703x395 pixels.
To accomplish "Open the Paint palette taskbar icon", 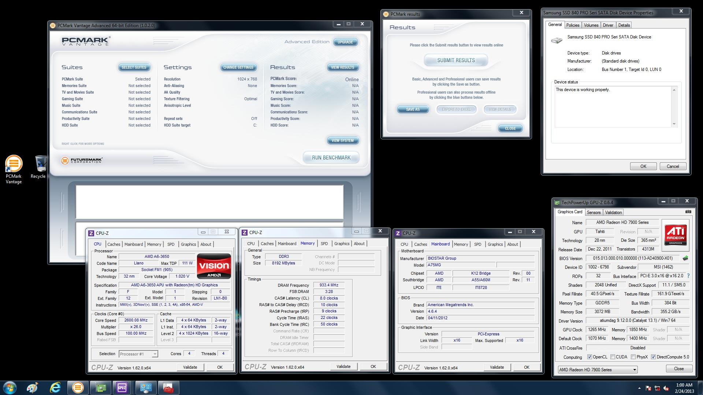I will (32, 387).
